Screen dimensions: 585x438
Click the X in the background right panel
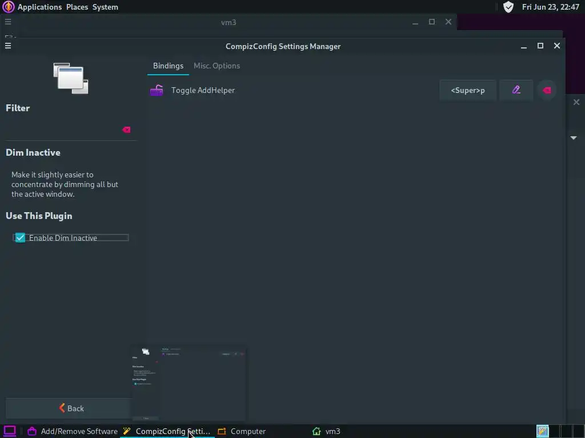576,102
